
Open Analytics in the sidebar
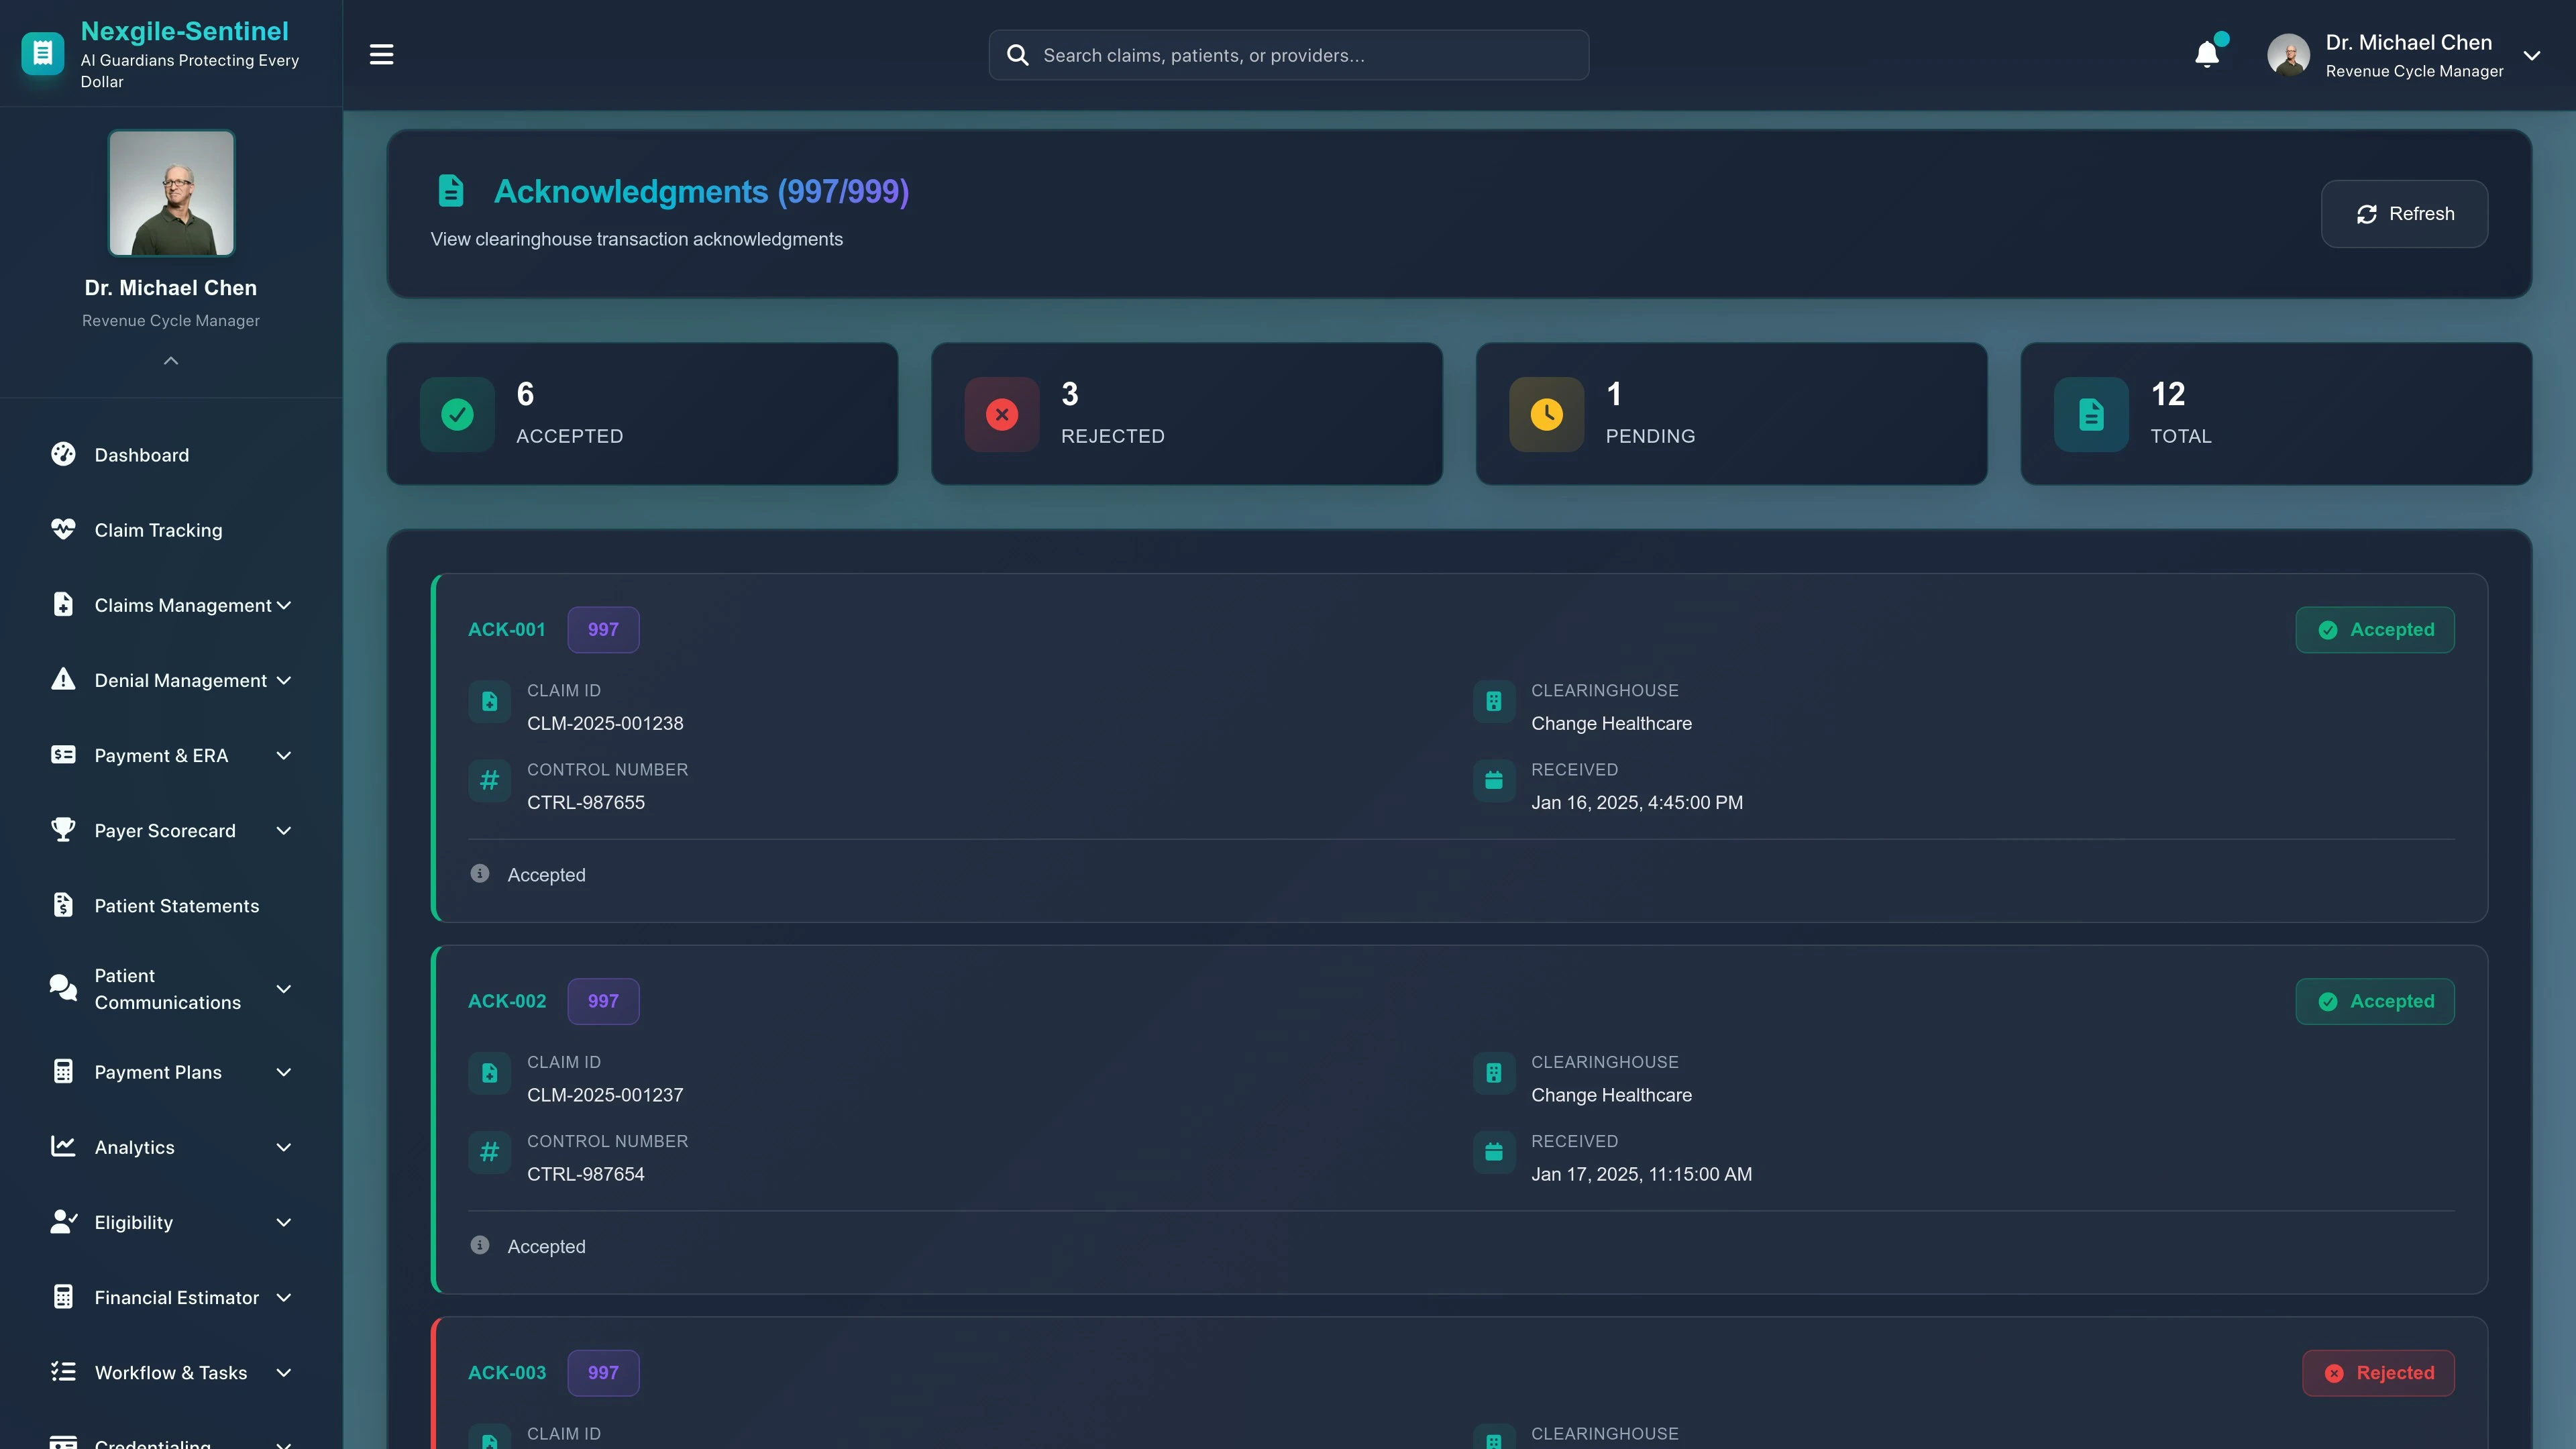click(134, 1147)
